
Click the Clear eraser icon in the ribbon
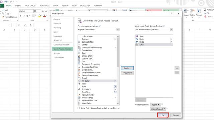tap(205, 16)
